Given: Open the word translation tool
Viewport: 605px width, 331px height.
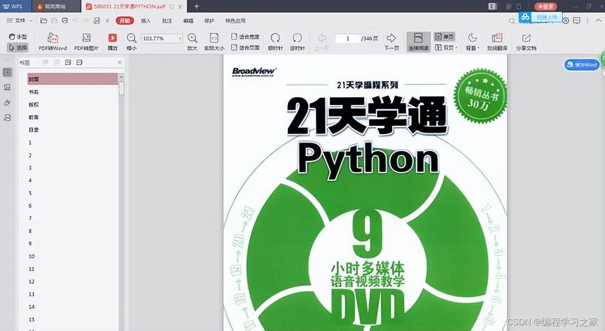Looking at the screenshot, I should coord(497,42).
